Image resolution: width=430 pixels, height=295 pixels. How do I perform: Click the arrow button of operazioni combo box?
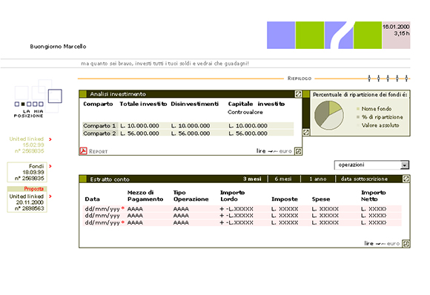(x=405, y=165)
